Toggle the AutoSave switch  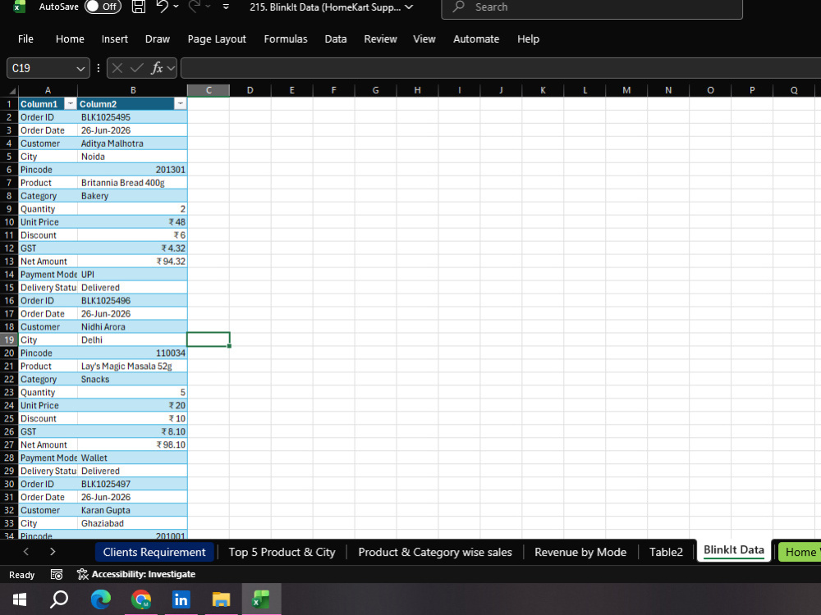pos(103,7)
